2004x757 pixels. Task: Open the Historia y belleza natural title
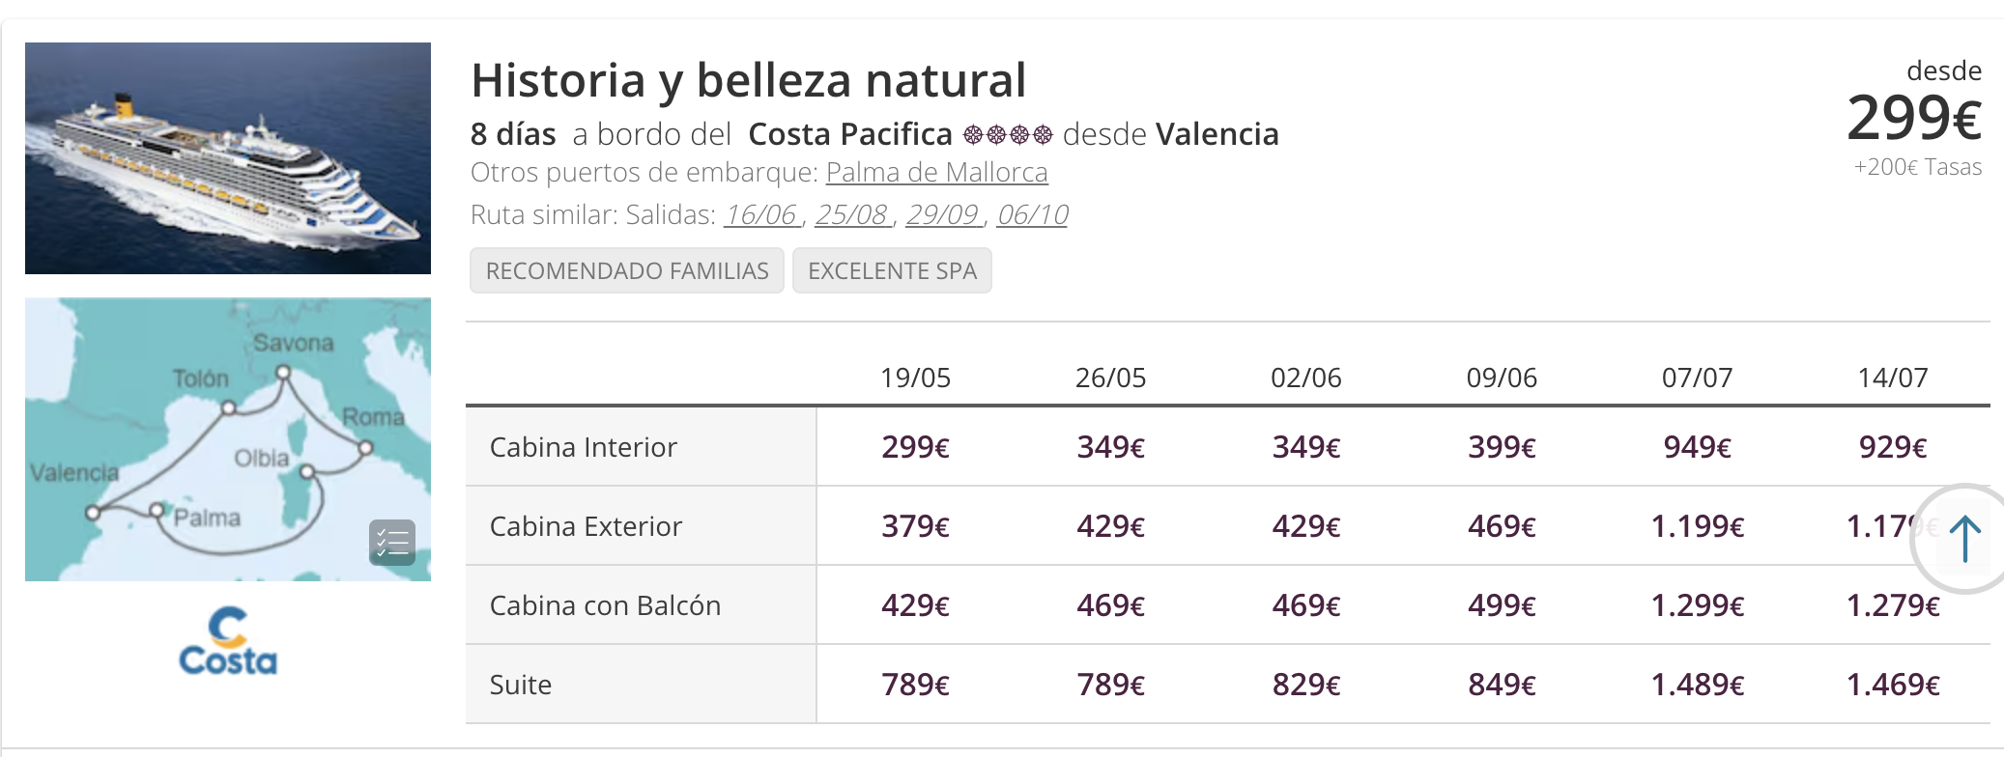[749, 80]
